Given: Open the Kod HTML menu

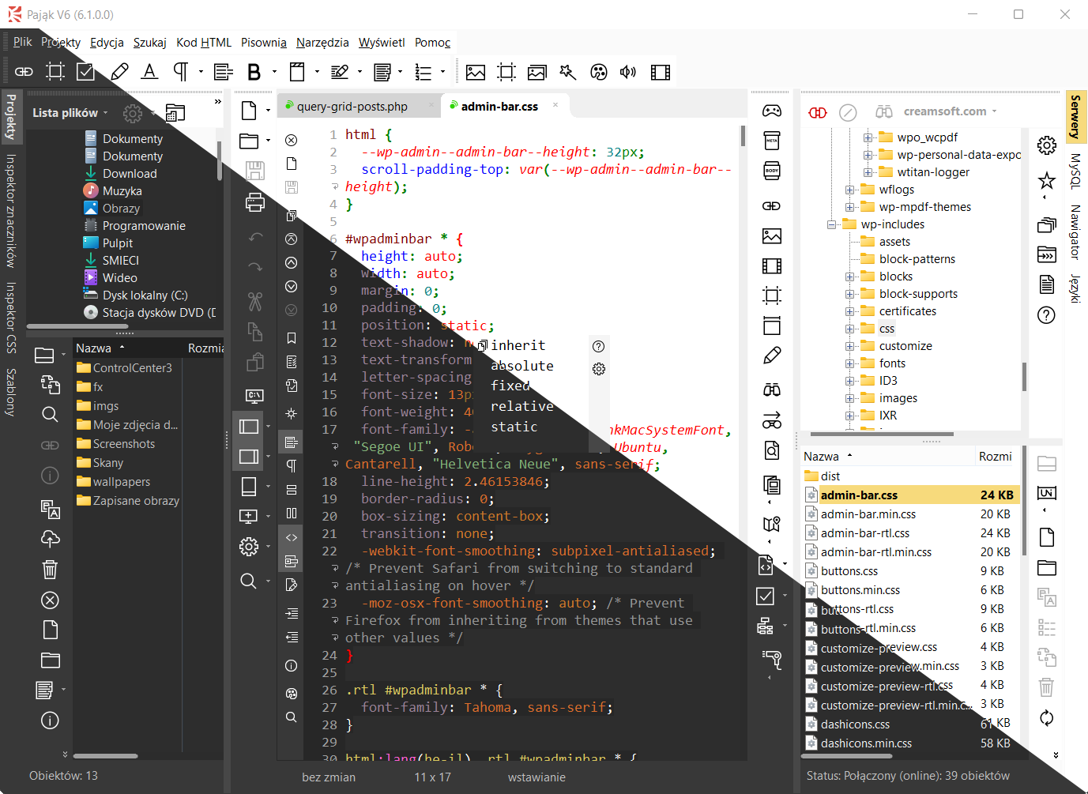Looking at the screenshot, I should 204,43.
